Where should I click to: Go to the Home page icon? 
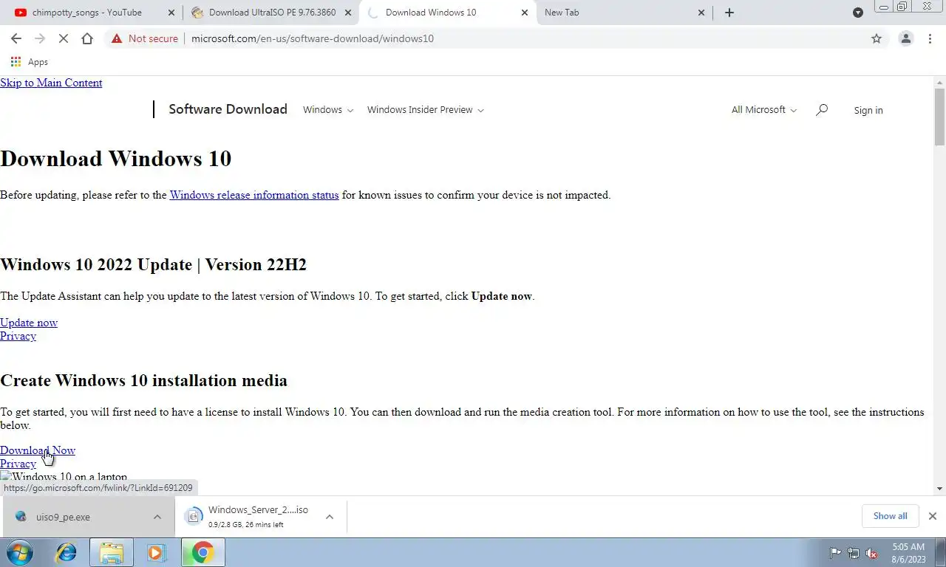click(87, 38)
